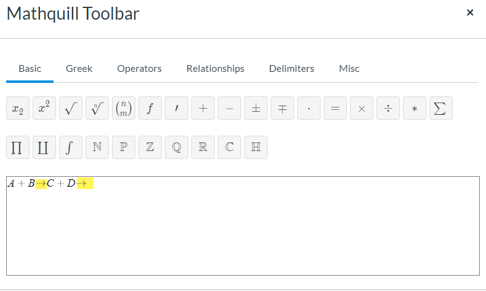Close the Mathquill Toolbar dialog
Viewport: 486px width, 291px height.
[x=470, y=12]
